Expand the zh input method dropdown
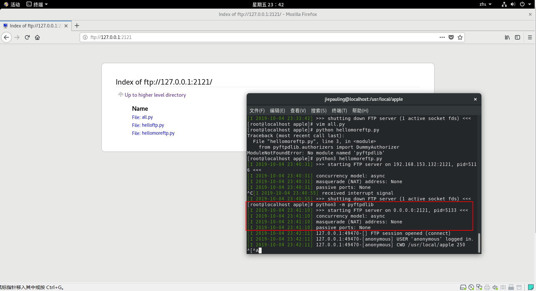 [485, 4]
